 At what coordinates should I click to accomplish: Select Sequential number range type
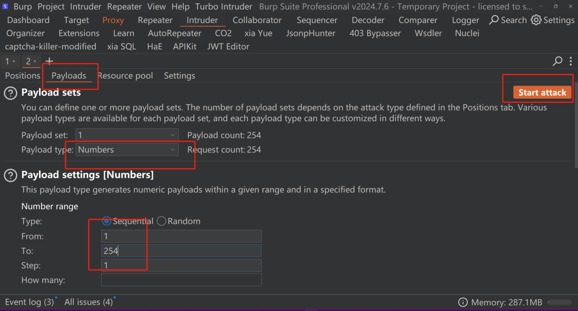click(106, 221)
